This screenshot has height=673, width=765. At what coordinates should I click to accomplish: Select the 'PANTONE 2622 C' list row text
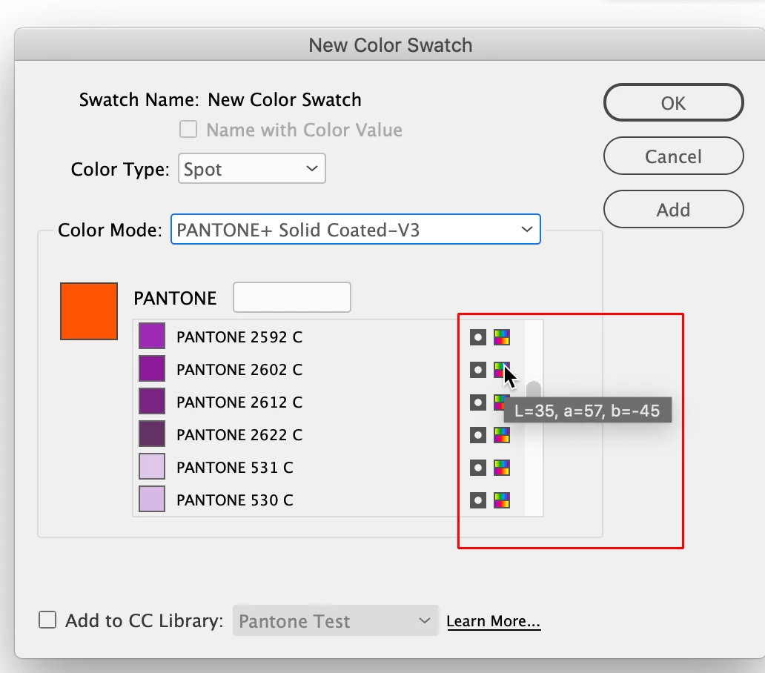coord(239,435)
